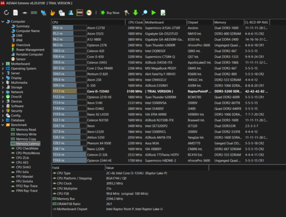Open the OSD panel icon
This screenshot has width=286, height=217.
(80, 12)
